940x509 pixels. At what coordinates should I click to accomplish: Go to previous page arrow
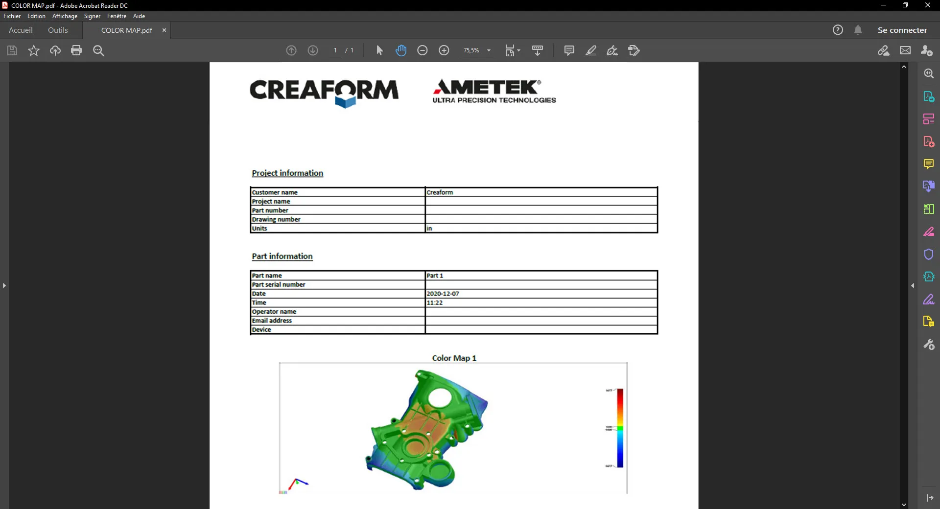[x=291, y=50]
